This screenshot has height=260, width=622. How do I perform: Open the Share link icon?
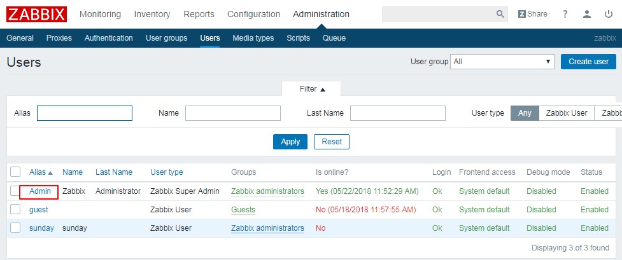click(532, 14)
